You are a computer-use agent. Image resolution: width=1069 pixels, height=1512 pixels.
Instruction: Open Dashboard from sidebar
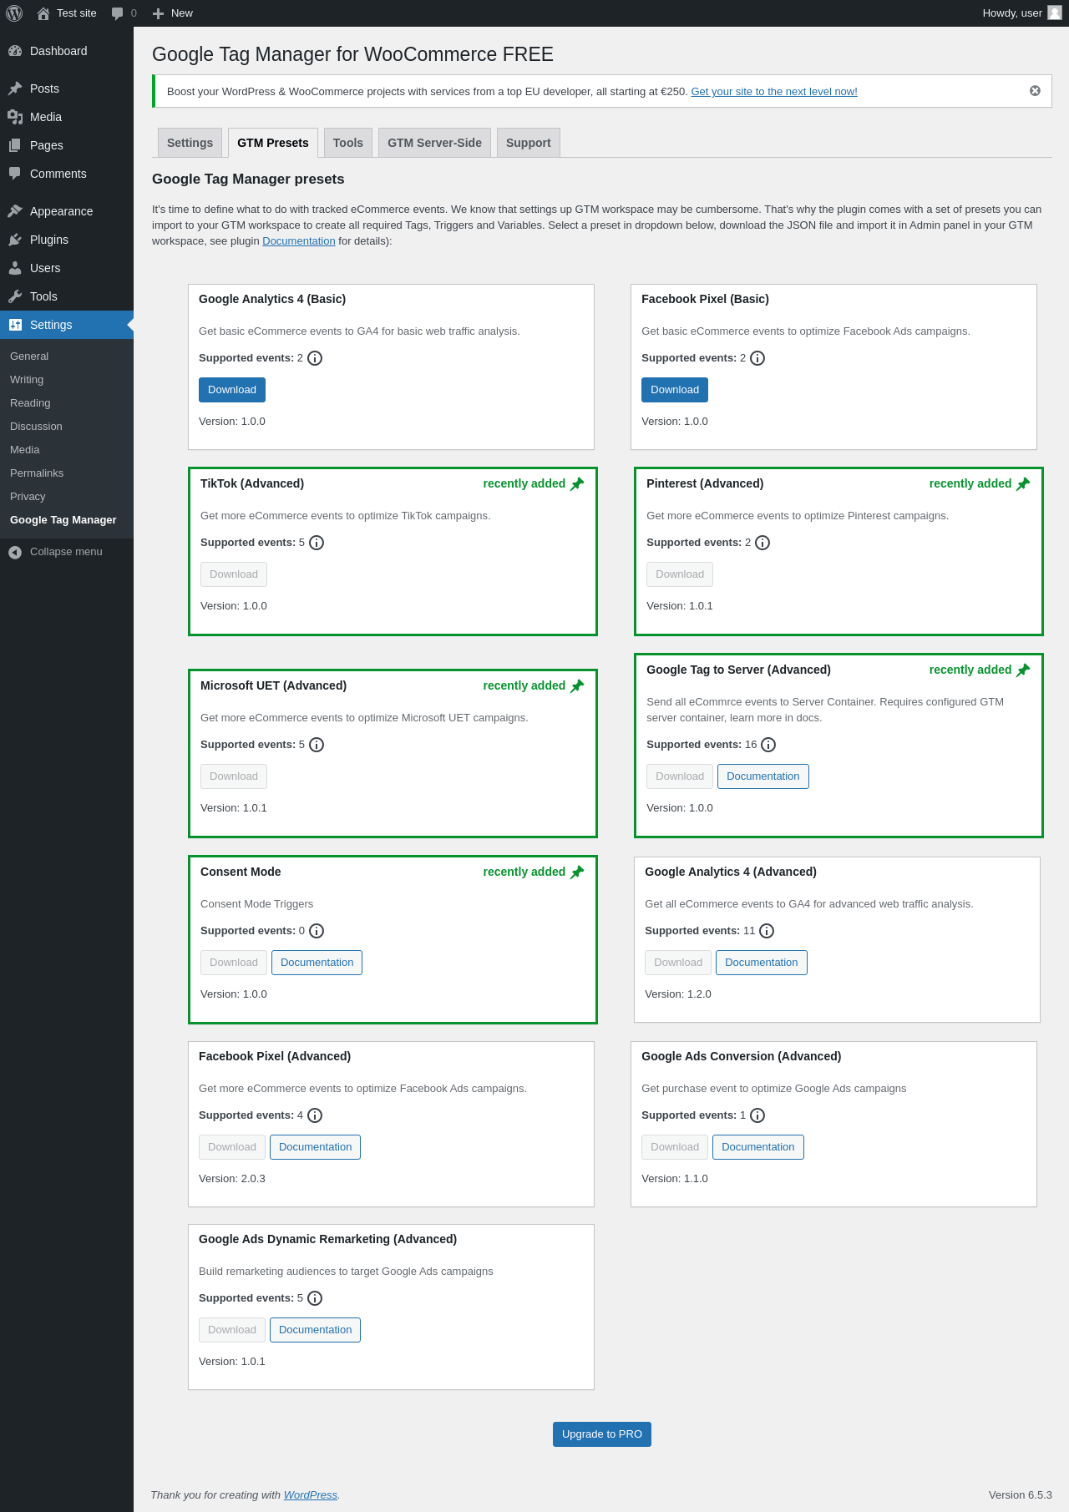point(67,51)
